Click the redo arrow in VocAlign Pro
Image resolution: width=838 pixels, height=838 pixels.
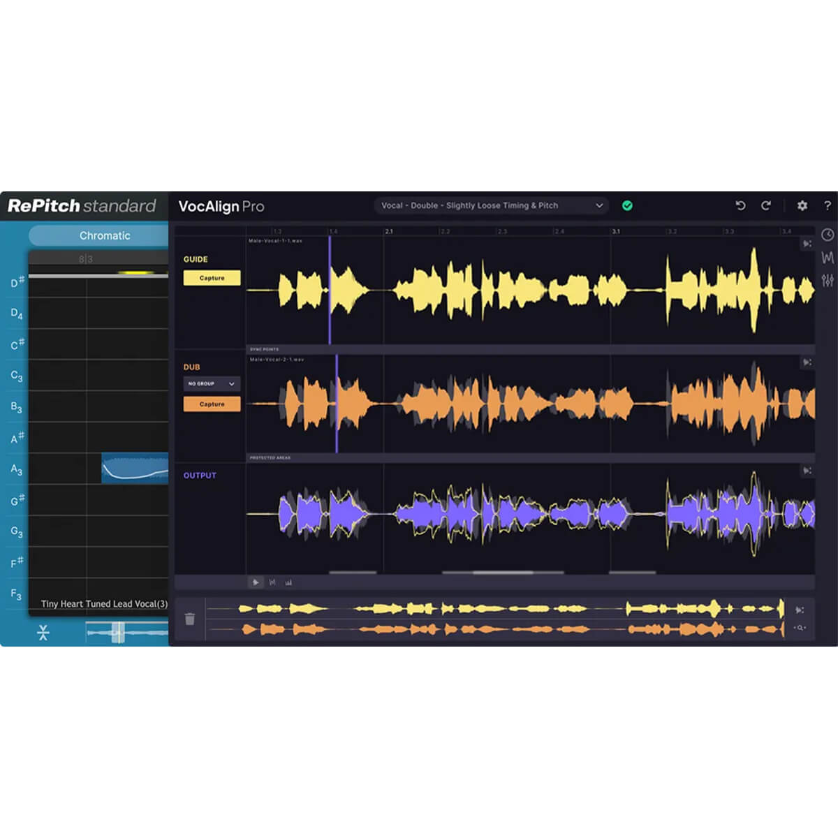pyautogui.click(x=766, y=205)
